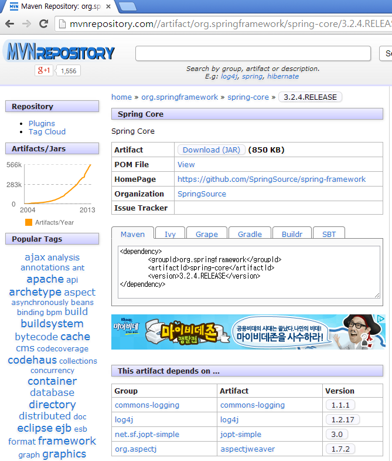Click the browser Reload page icon
The image size is (392, 461).
[x=43, y=24]
